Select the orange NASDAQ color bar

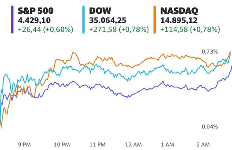[x=155, y=19]
